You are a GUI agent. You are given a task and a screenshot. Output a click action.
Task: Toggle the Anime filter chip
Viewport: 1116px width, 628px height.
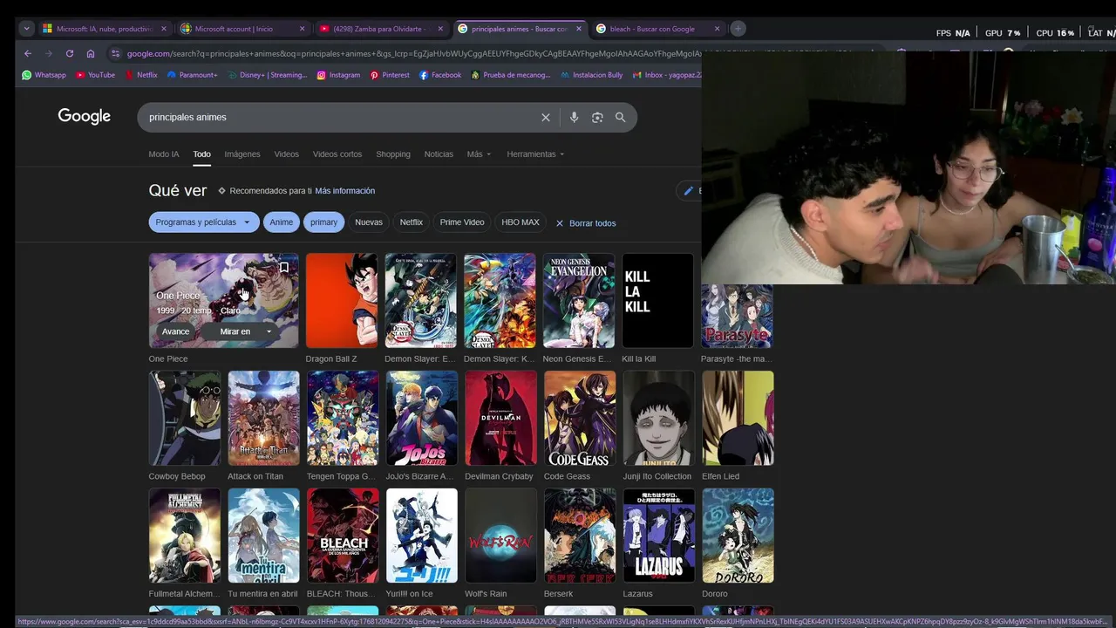pyautogui.click(x=282, y=222)
